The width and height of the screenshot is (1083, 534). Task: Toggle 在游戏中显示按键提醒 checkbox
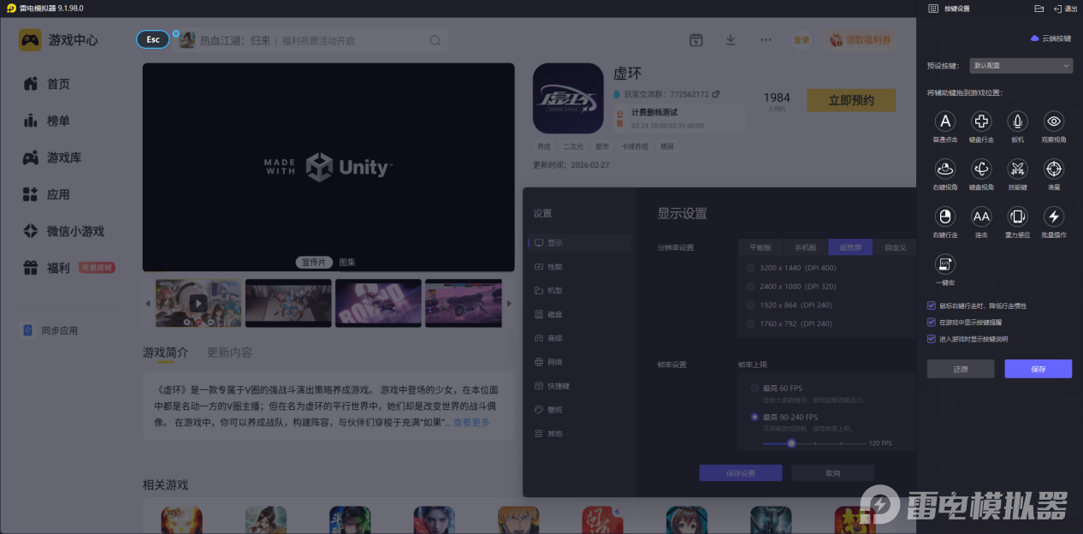pos(932,323)
